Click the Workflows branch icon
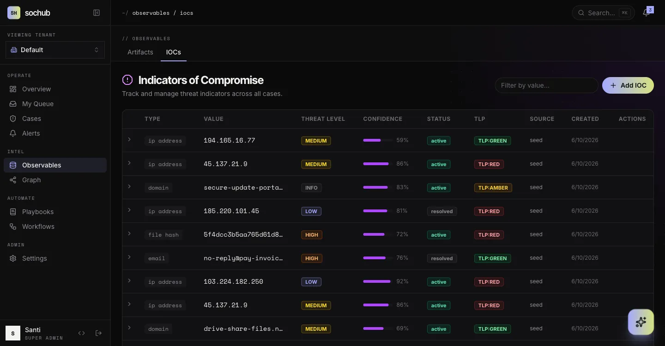Screen dimensions: 665x346 coord(13,227)
